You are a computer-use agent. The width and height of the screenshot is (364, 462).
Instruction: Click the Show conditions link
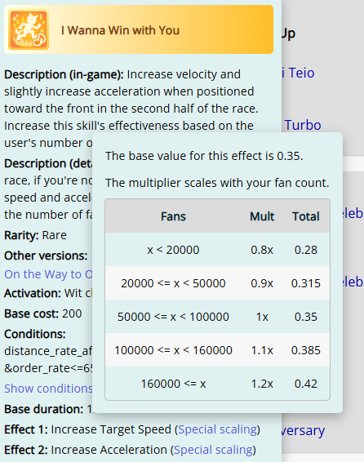(48, 389)
